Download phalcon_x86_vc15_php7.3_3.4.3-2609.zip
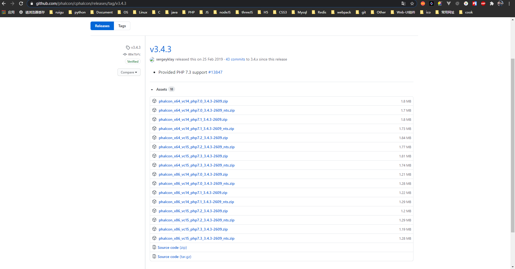This screenshot has width=515, height=269. tap(193, 229)
